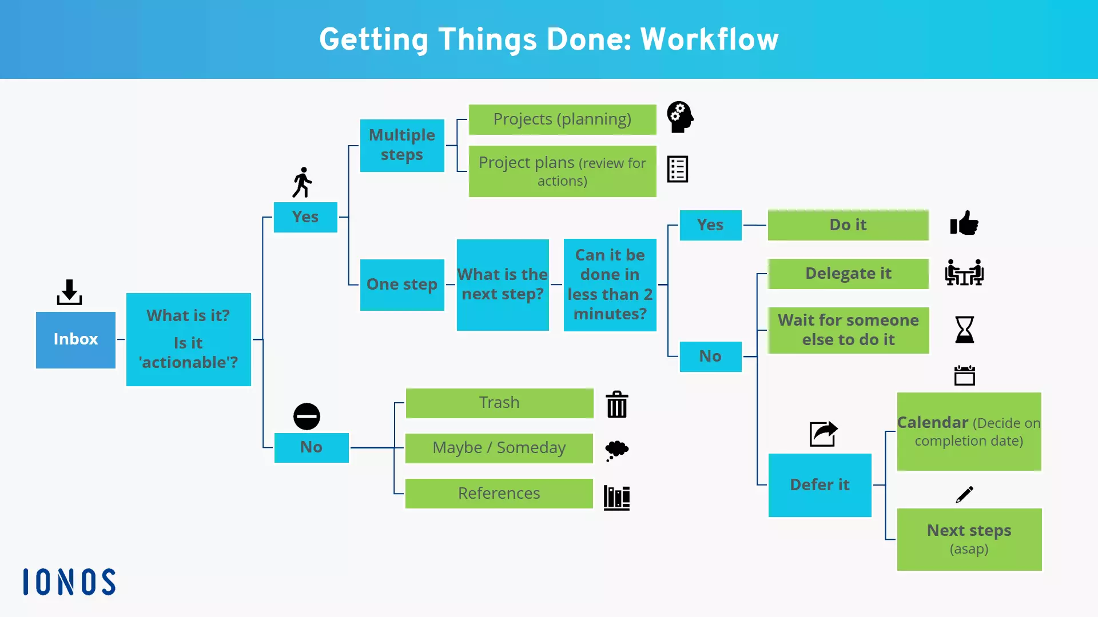Click the 'Do it' action button
The width and height of the screenshot is (1098, 617).
pos(848,224)
